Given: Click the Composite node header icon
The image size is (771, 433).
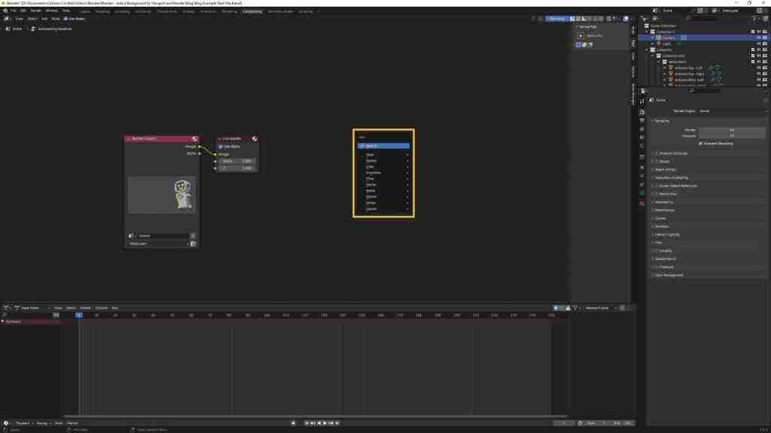Looking at the screenshot, I should (254, 139).
